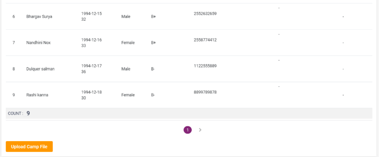Select phone number 8899789878
Viewport: 379px width, 157px height.
coord(205,92)
